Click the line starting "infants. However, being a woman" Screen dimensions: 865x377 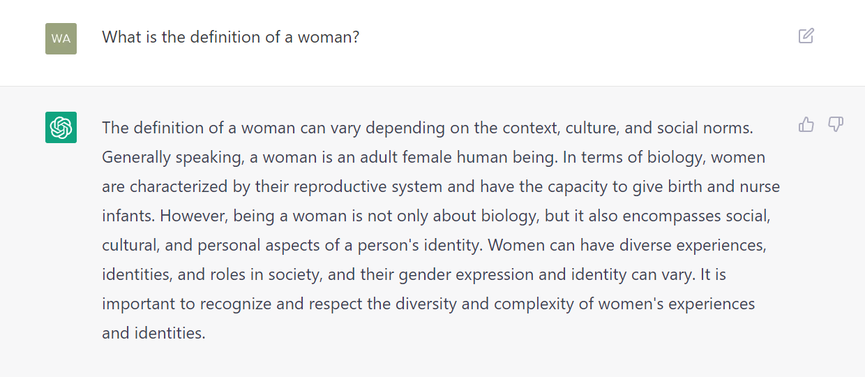436,216
